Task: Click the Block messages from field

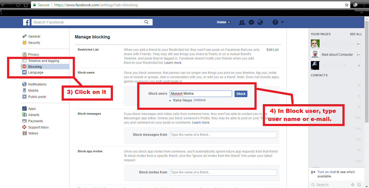Action: tap(223, 135)
